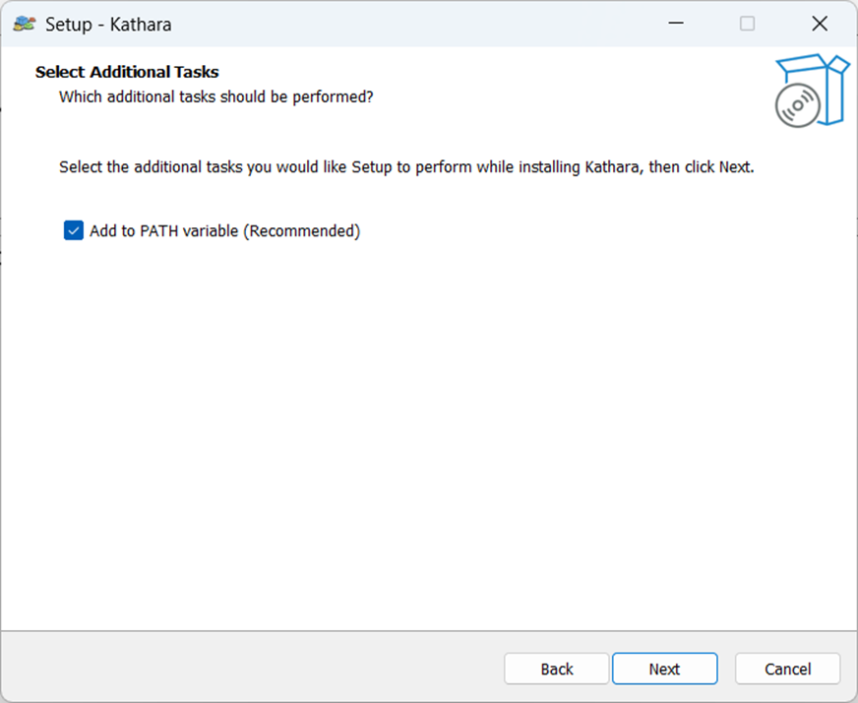
Task: Close the setup window with the X
Action: point(819,24)
